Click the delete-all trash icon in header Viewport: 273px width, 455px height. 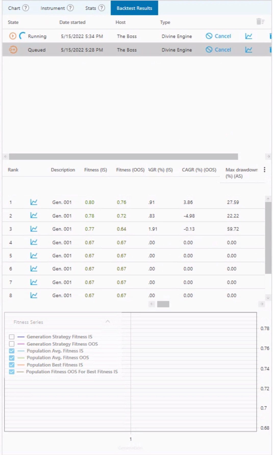(260, 22)
